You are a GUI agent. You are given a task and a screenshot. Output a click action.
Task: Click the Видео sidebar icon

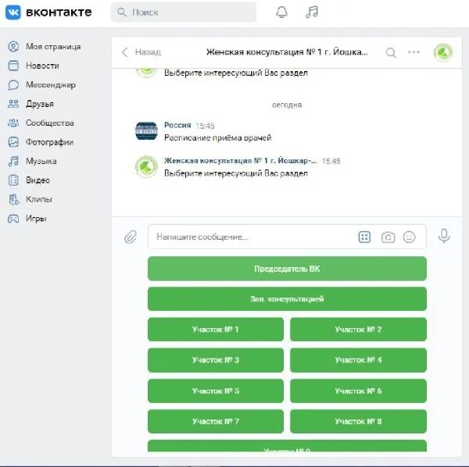pos(13,180)
